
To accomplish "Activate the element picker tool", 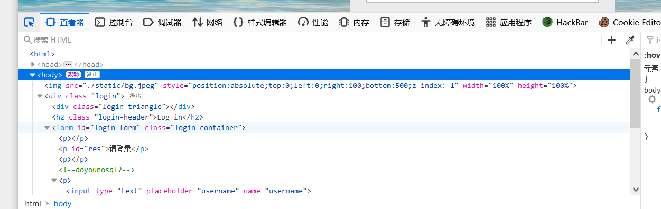I will [x=29, y=22].
